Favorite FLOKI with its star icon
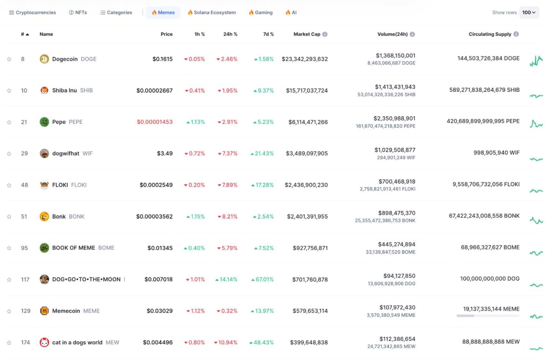Image resolution: width=560 pixels, height=361 pixels. click(9, 185)
